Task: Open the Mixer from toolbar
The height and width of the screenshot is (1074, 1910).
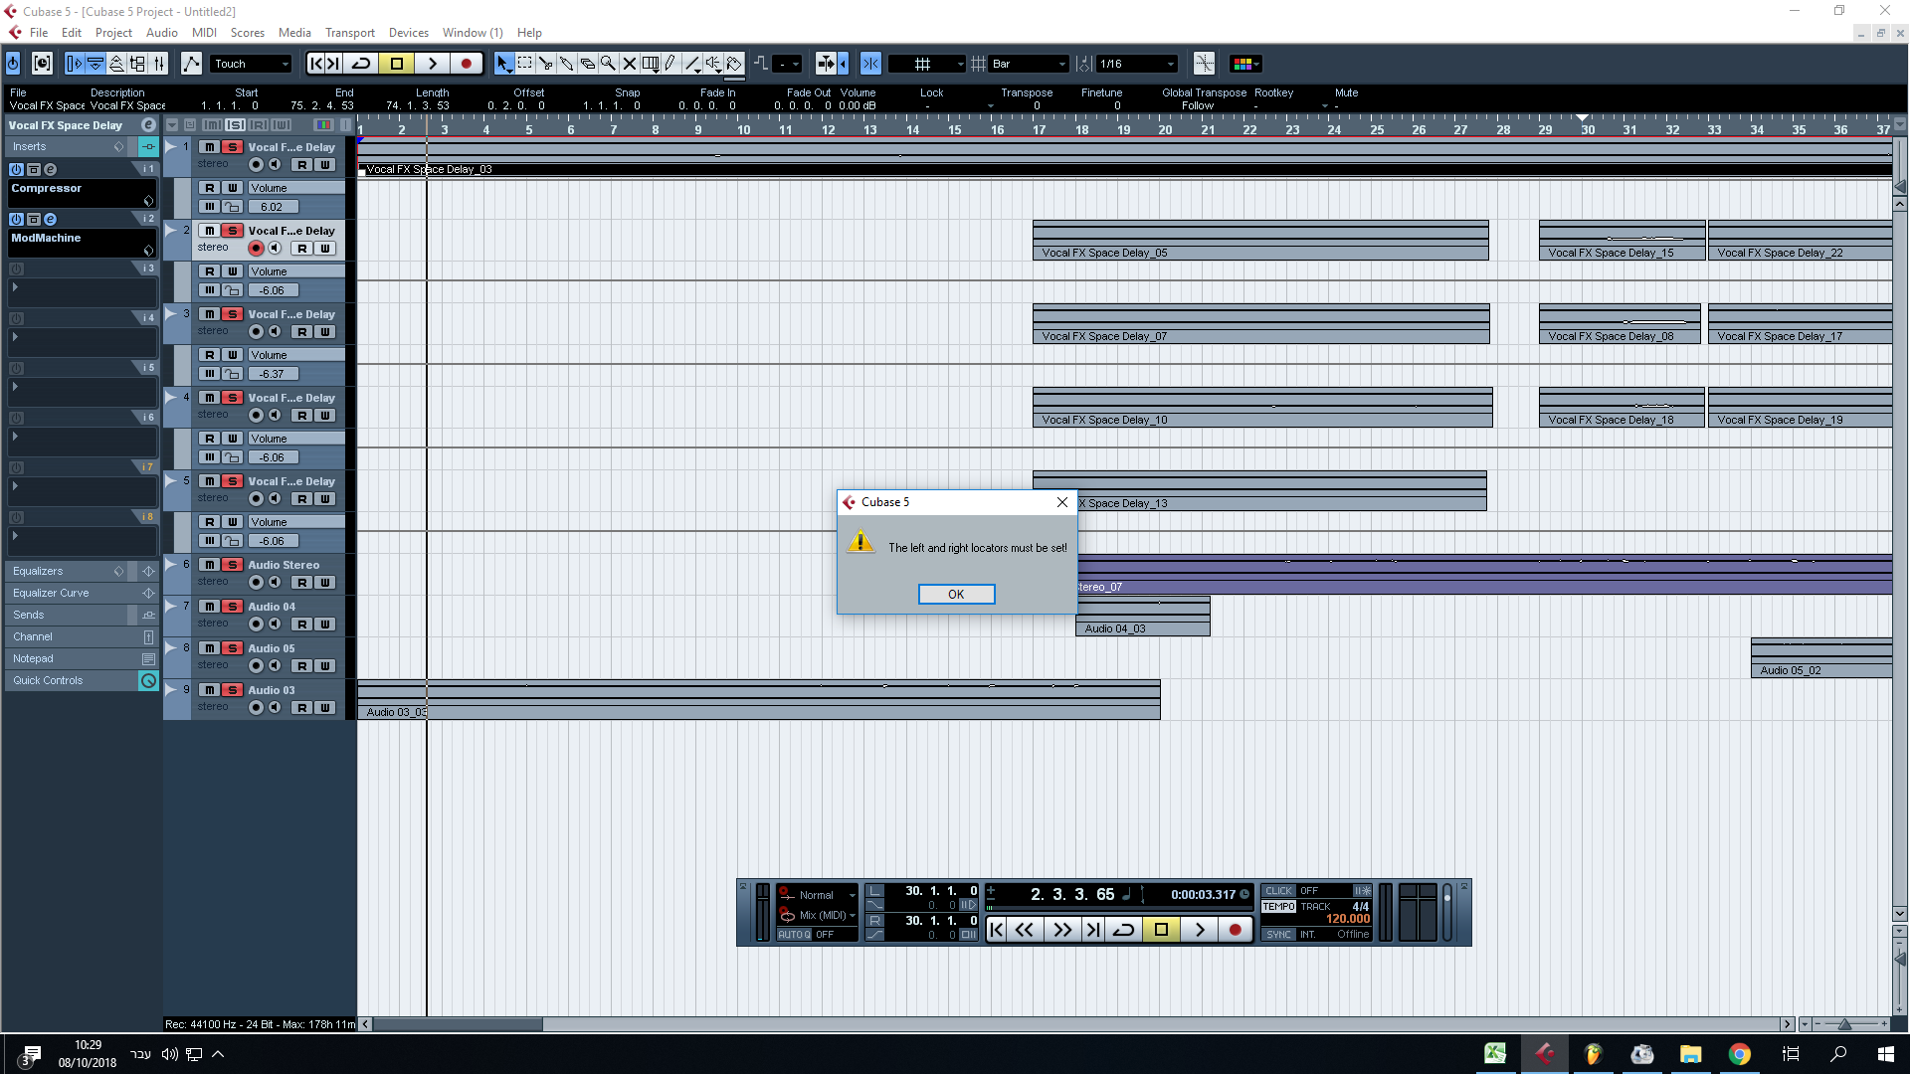Action: [158, 64]
